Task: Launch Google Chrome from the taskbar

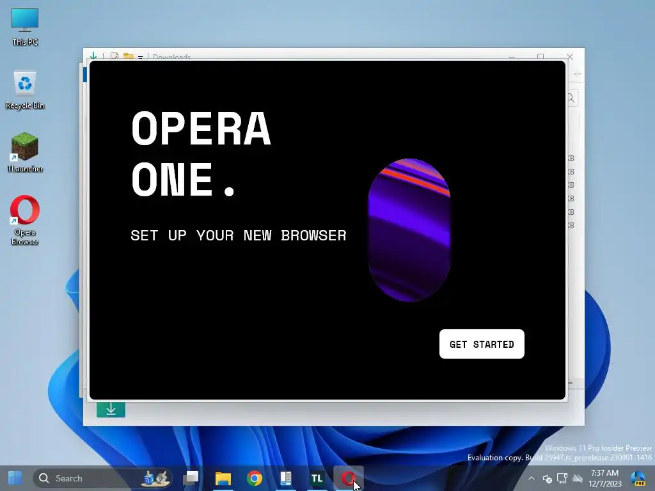Action: coord(255,478)
